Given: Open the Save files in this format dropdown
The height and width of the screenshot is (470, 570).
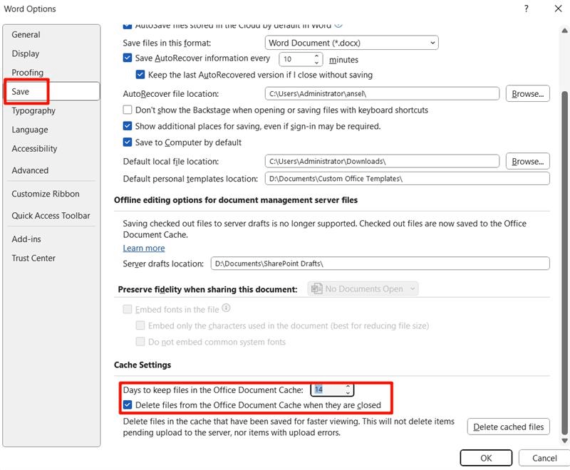Looking at the screenshot, I should tap(351, 43).
